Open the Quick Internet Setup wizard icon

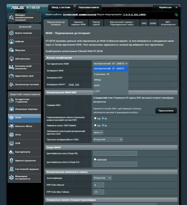point(11,17)
